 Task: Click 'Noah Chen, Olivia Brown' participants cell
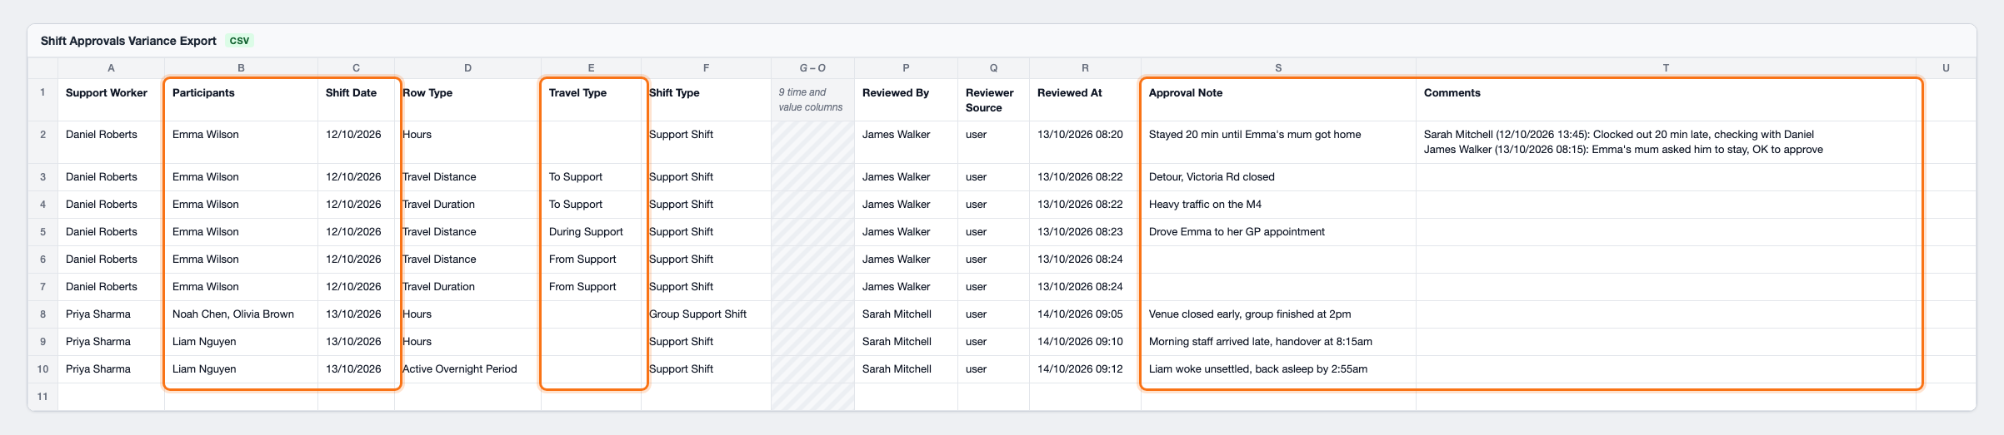[241, 314]
